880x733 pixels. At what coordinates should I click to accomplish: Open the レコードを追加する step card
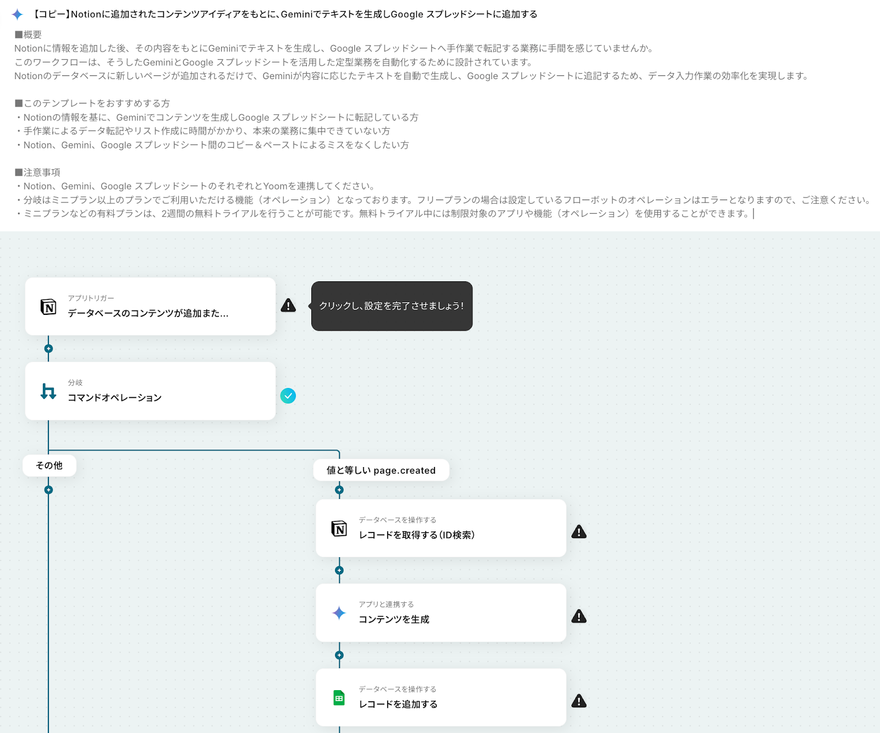point(441,697)
